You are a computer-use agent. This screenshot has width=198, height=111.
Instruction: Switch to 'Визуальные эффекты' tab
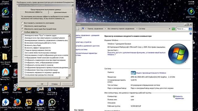[34, 12]
